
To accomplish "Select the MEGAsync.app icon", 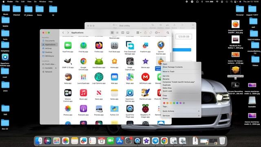I will (145, 77).
